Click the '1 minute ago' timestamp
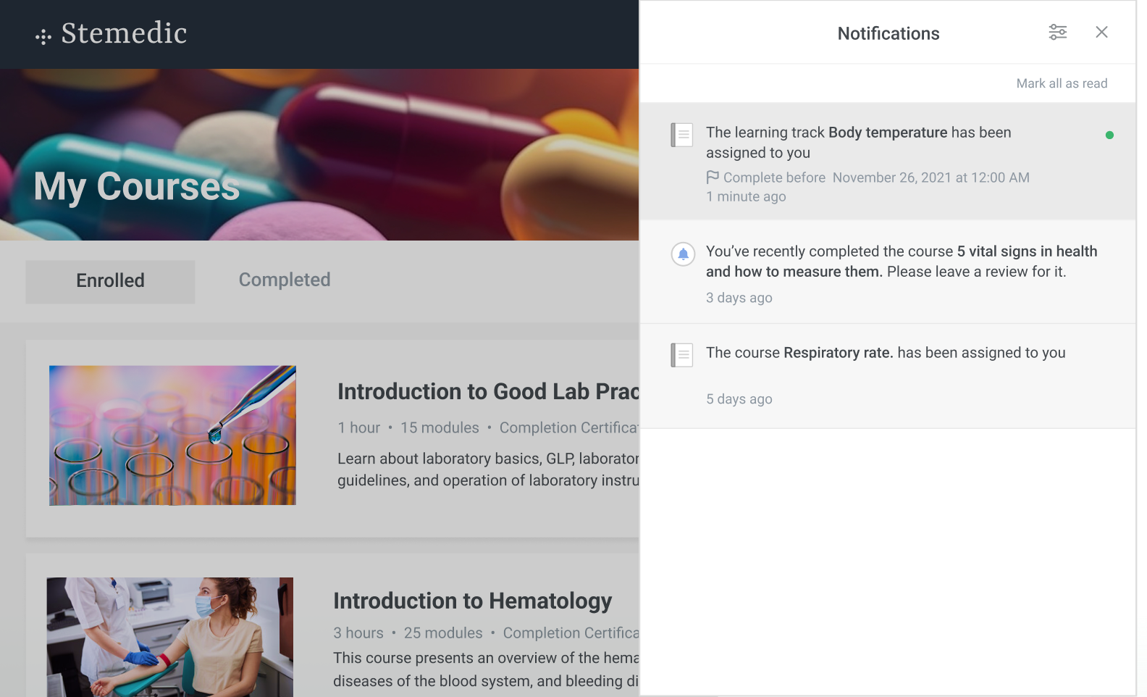The height and width of the screenshot is (697, 1147). [x=746, y=196]
